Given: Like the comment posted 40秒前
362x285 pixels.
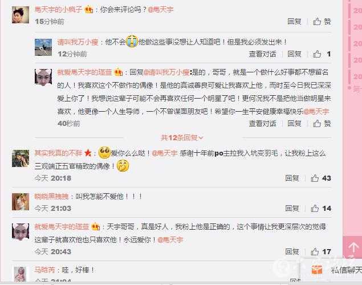Looking at the screenshot, I should [x=322, y=124].
